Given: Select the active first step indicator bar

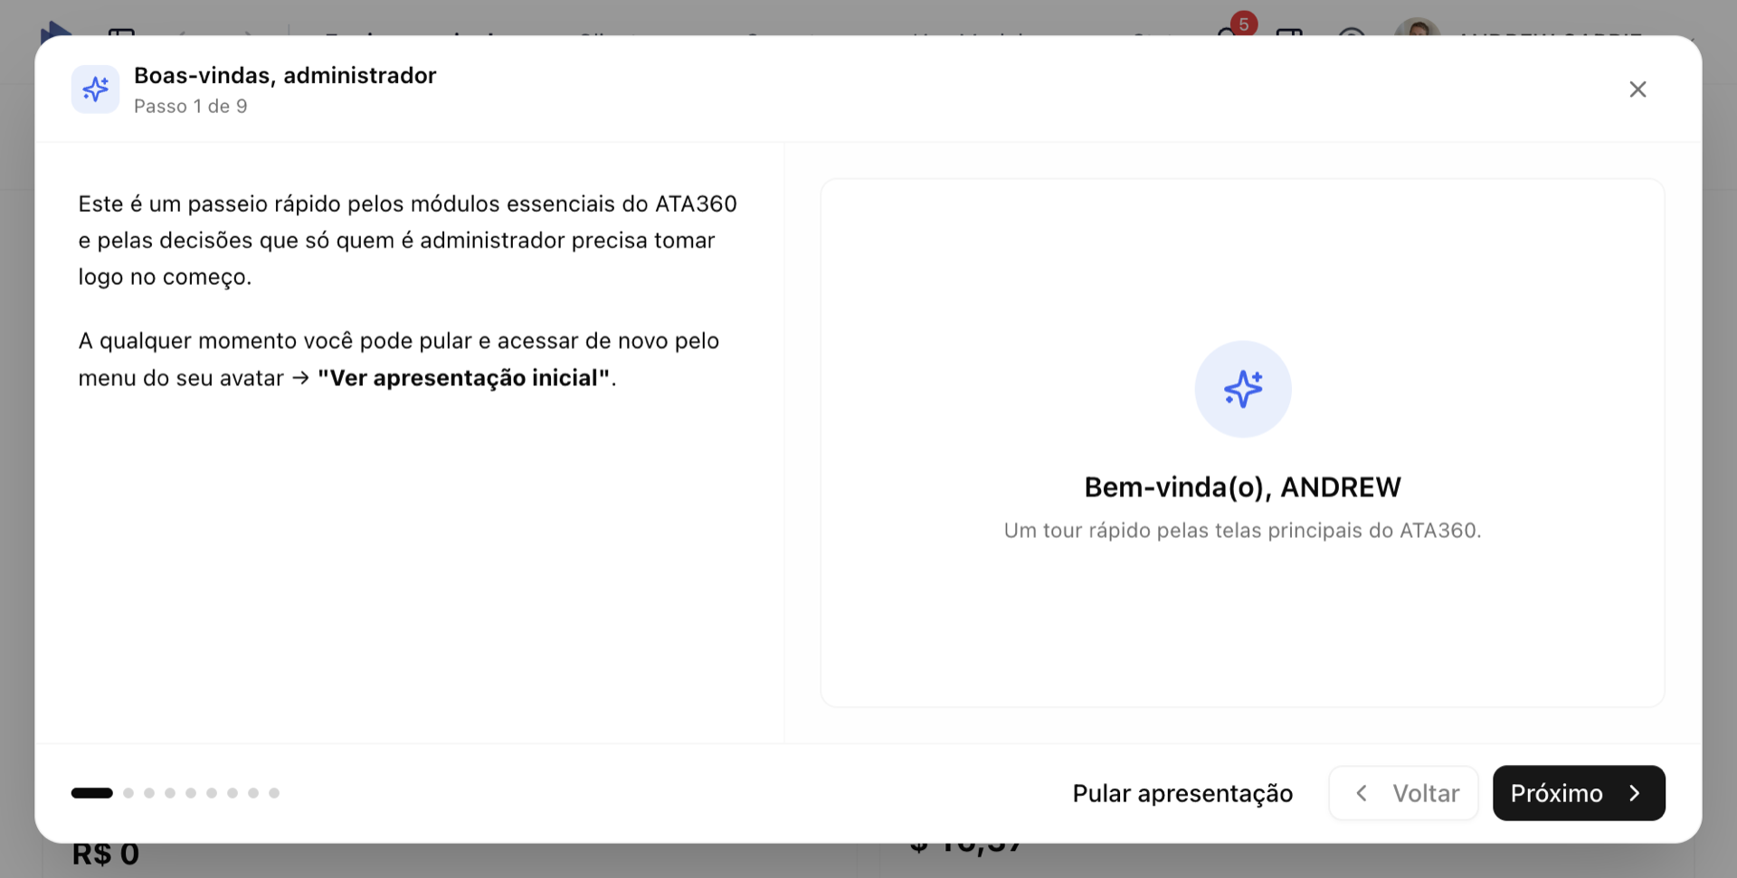Looking at the screenshot, I should 92,793.
